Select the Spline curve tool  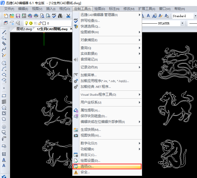point(4,49)
